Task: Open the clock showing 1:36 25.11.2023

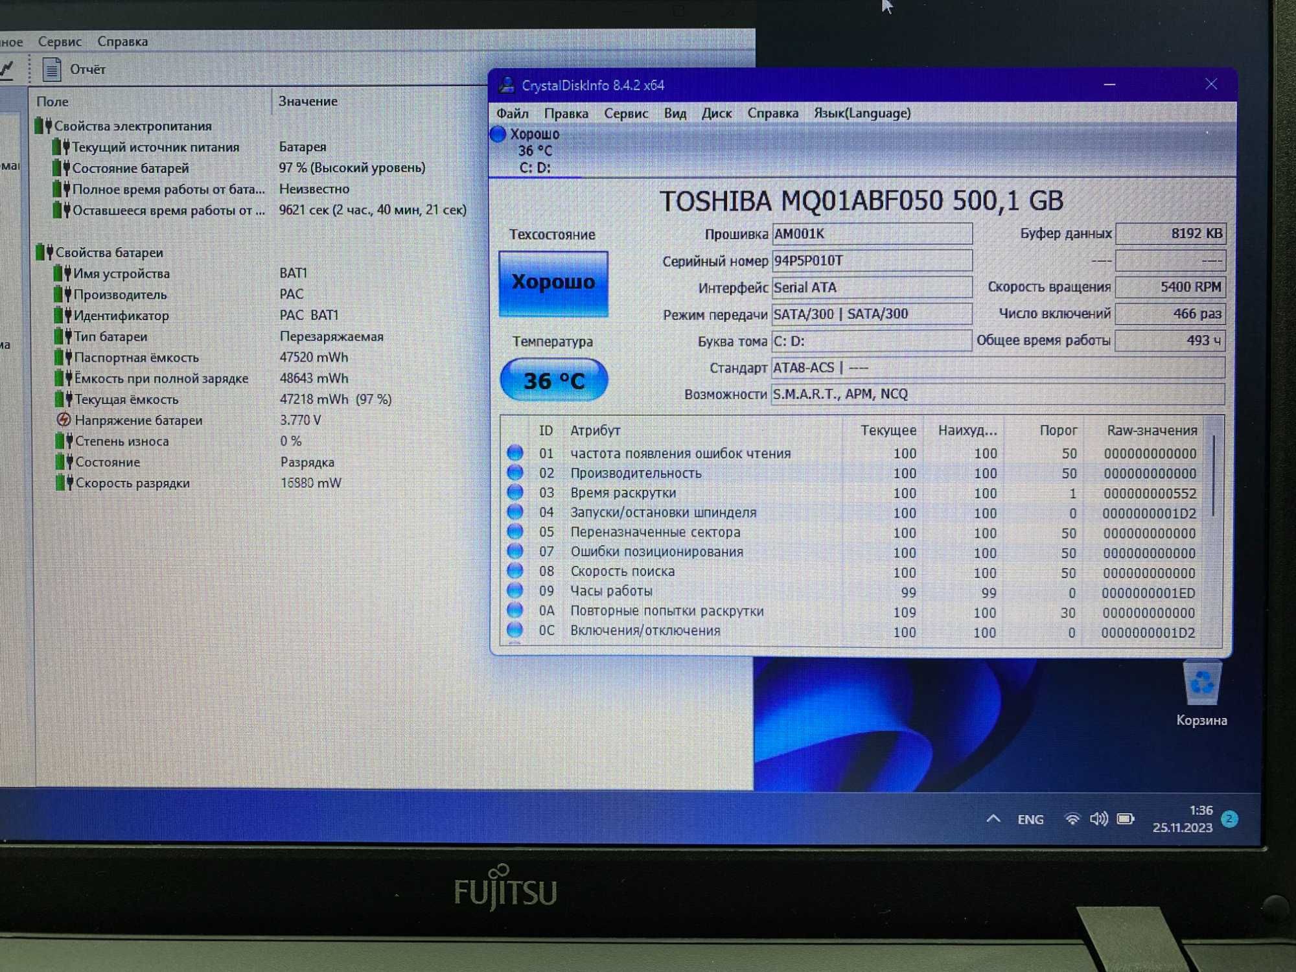Action: tap(1183, 819)
